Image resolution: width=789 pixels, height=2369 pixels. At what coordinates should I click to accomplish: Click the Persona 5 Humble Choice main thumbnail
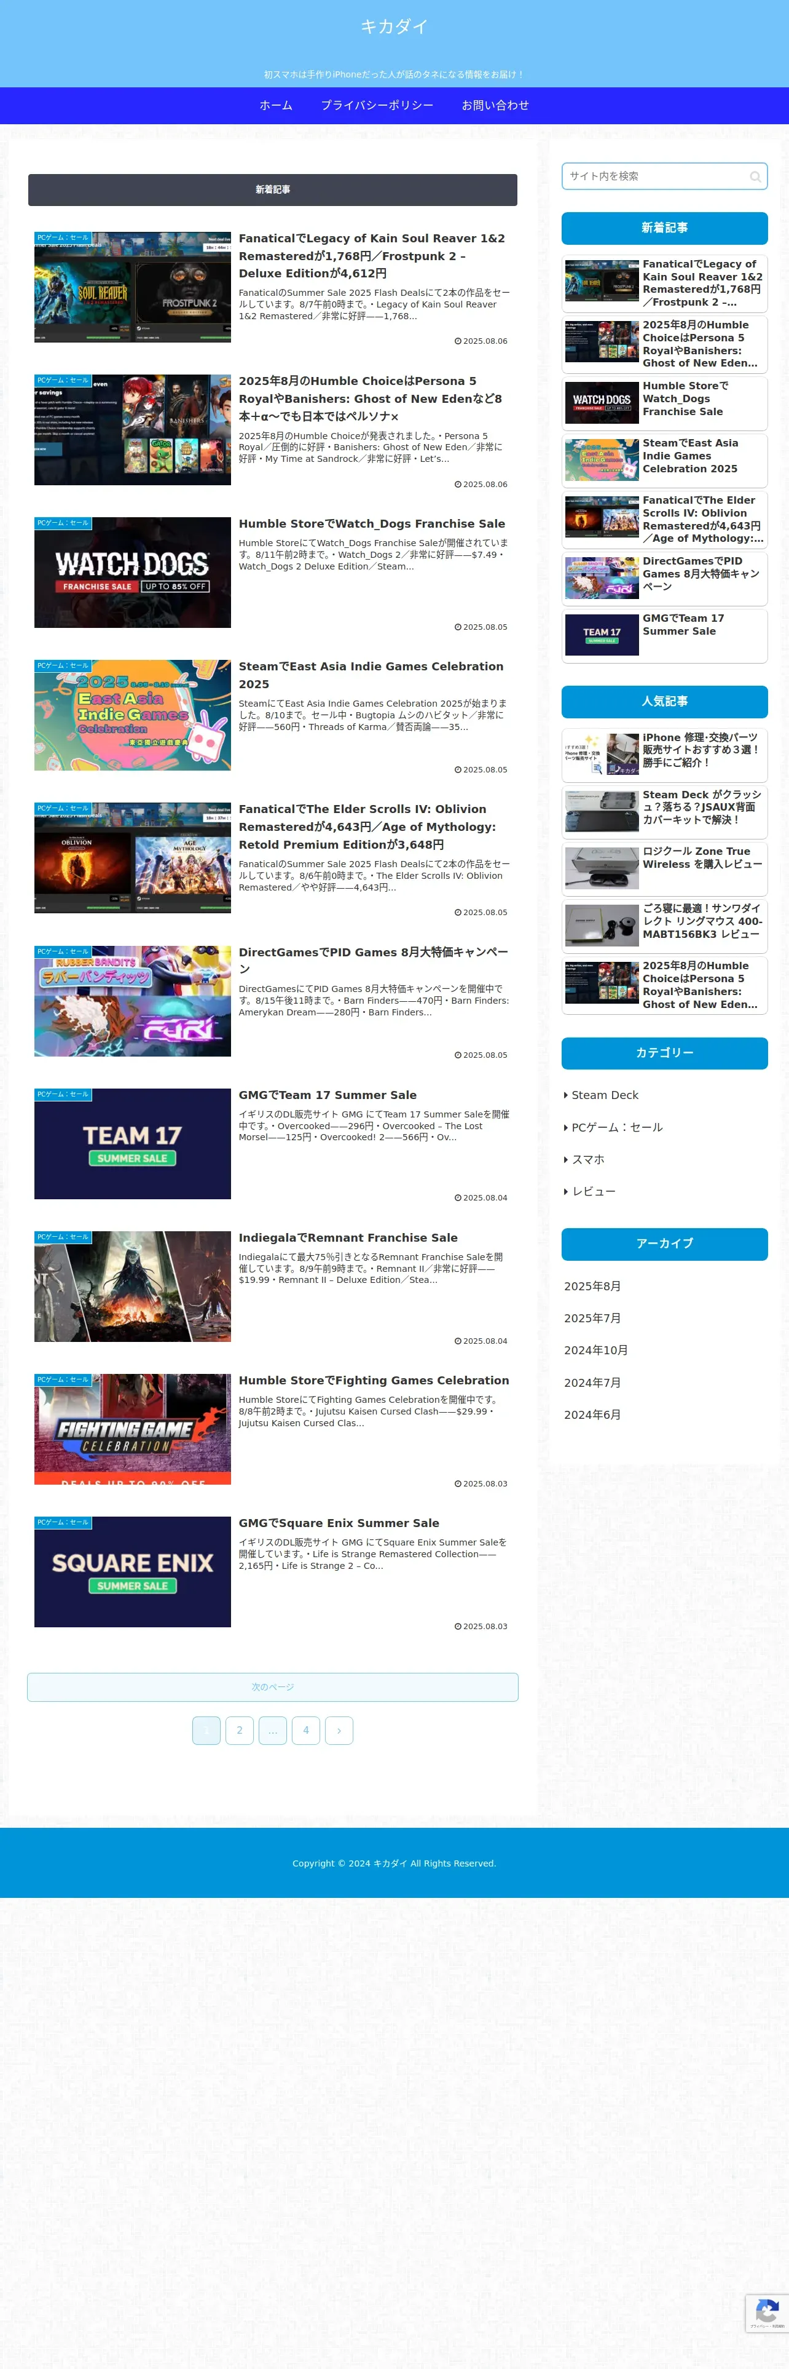pyautogui.click(x=132, y=429)
